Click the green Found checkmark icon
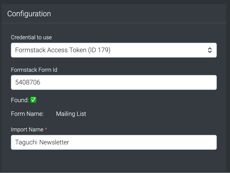Image resolution: width=230 pixels, height=173 pixels. coord(33,100)
